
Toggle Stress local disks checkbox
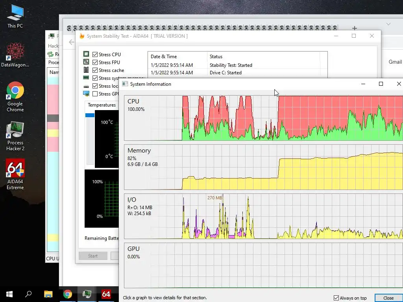tap(95, 86)
